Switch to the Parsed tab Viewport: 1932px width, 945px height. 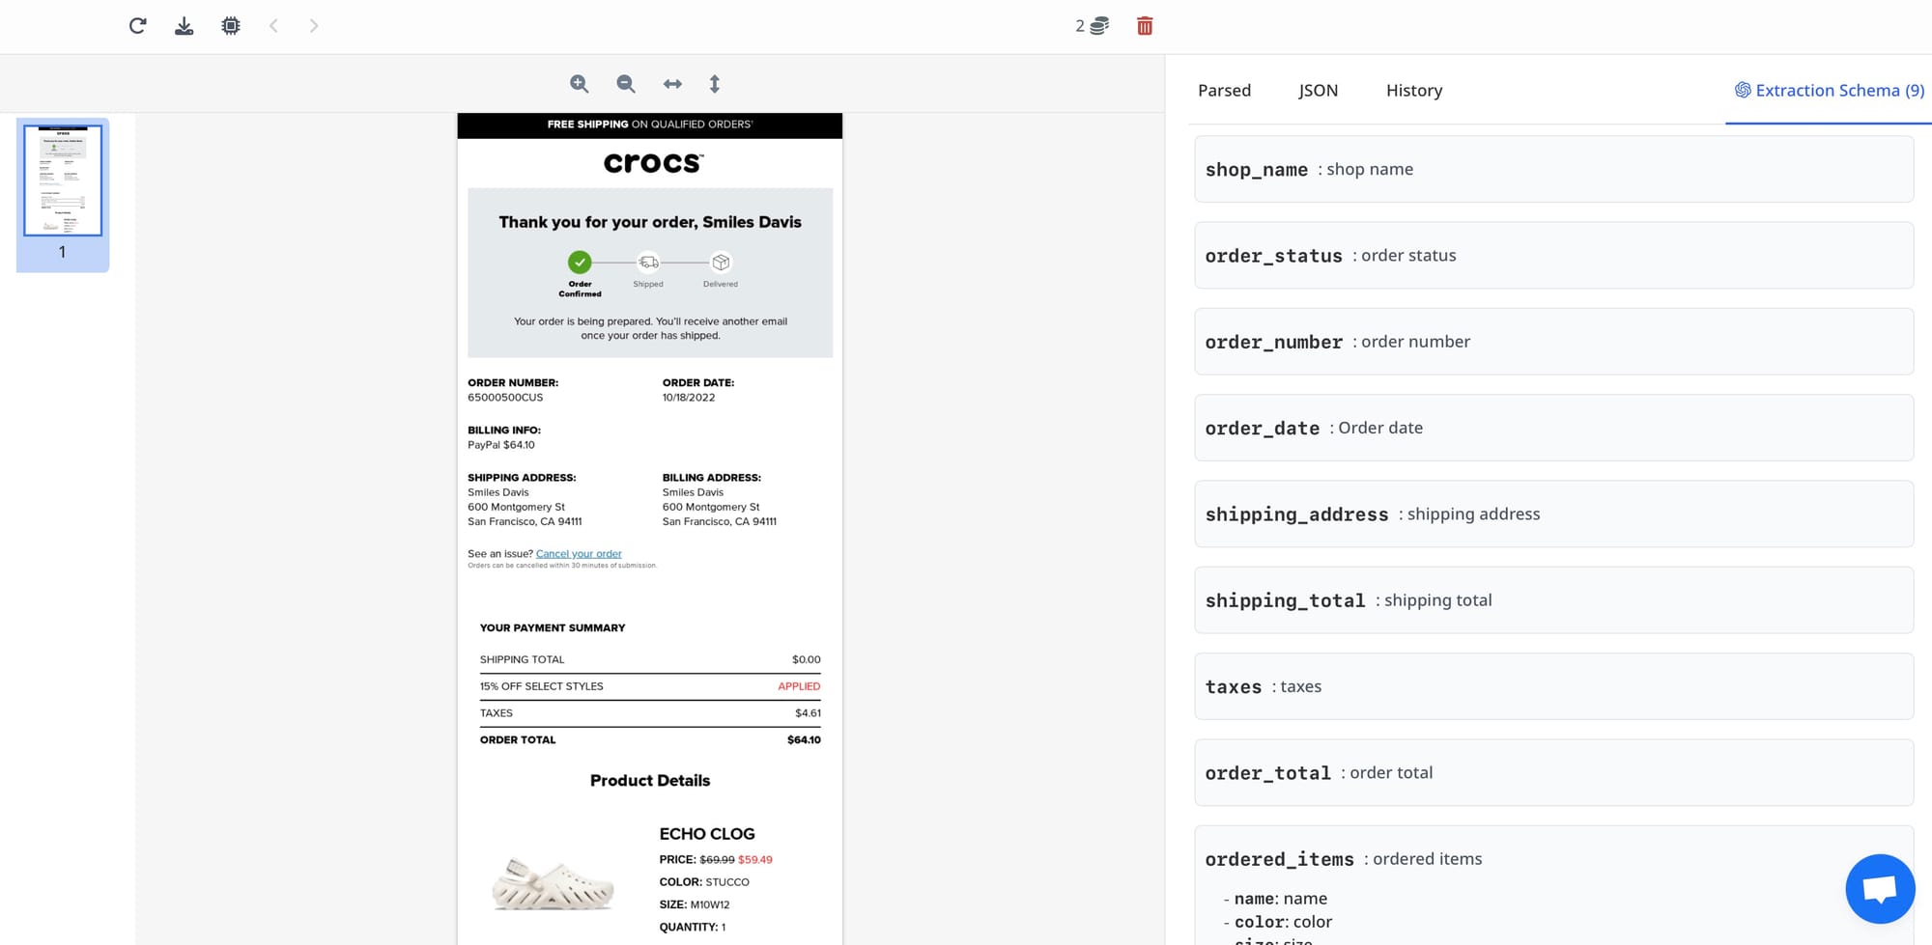click(x=1224, y=90)
